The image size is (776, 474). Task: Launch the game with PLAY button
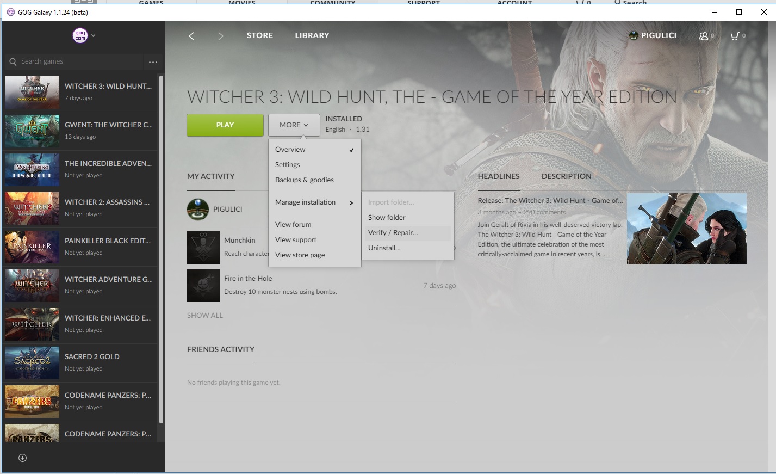225,125
